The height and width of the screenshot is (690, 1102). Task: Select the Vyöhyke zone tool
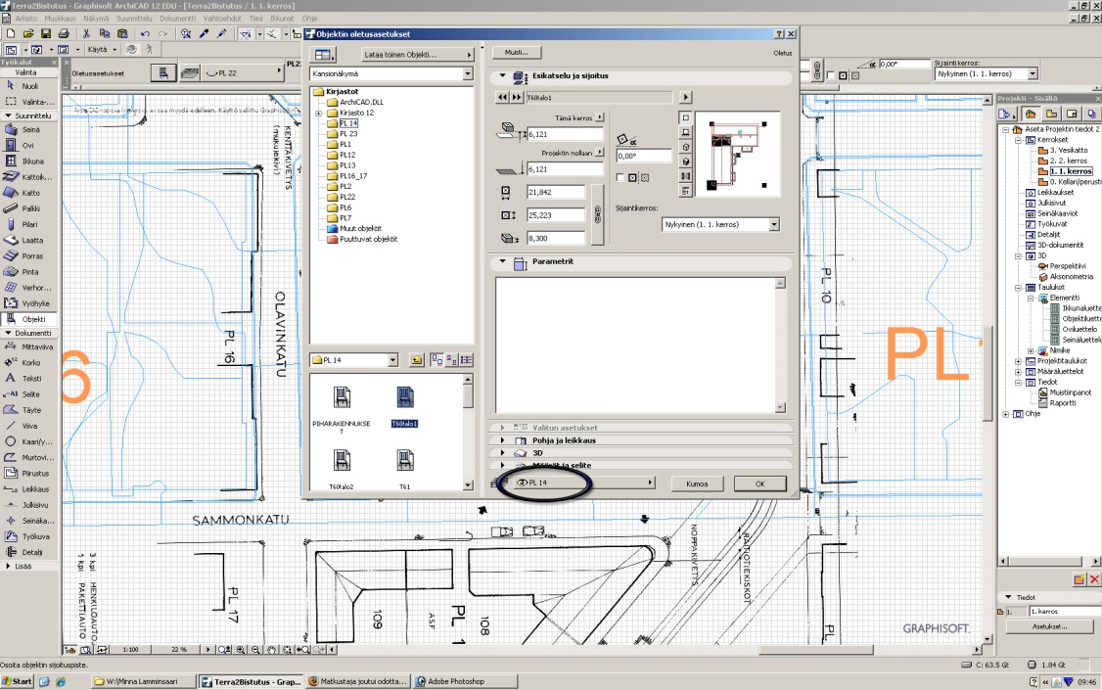click(28, 303)
